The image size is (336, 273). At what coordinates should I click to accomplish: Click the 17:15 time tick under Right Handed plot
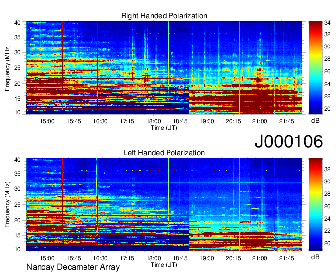[x=127, y=121]
